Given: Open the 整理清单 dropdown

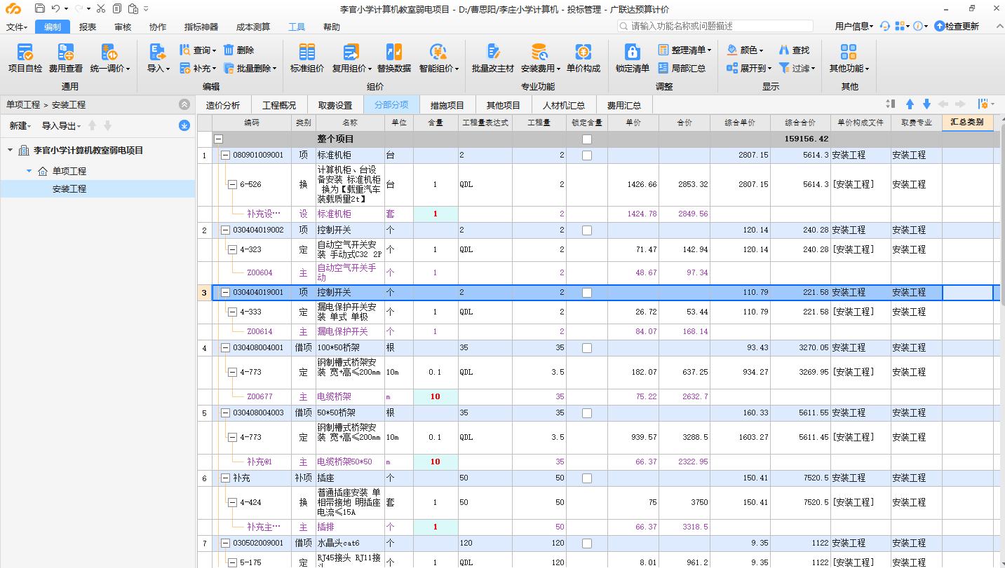Looking at the screenshot, I should (684, 50).
